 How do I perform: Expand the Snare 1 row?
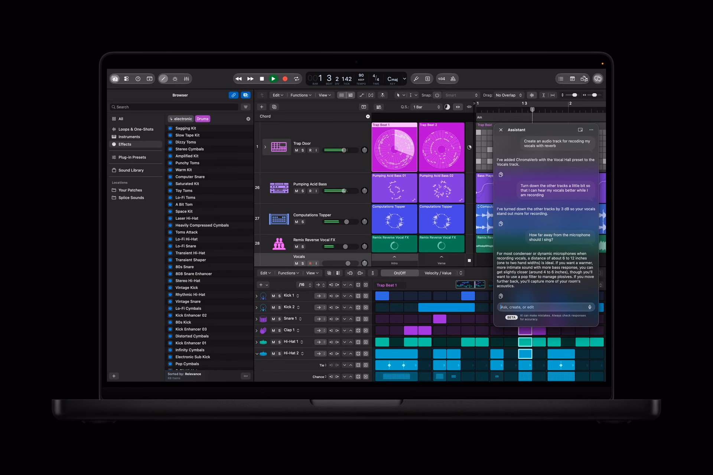(x=257, y=319)
